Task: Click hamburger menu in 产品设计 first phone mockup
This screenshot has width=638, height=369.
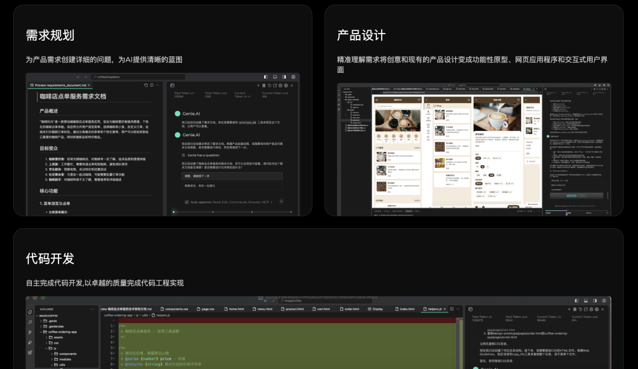Action: (x=377, y=100)
